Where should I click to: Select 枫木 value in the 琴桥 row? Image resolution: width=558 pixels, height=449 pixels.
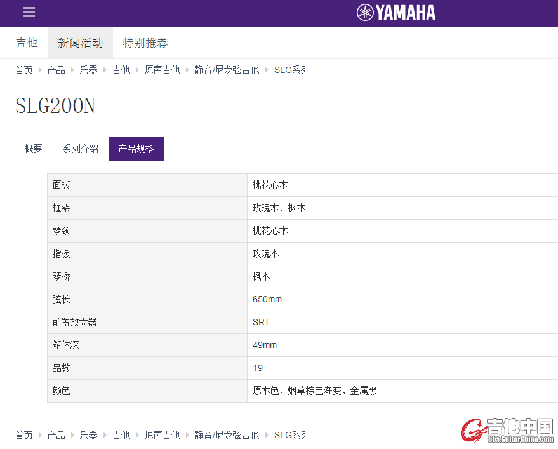tap(261, 276)
